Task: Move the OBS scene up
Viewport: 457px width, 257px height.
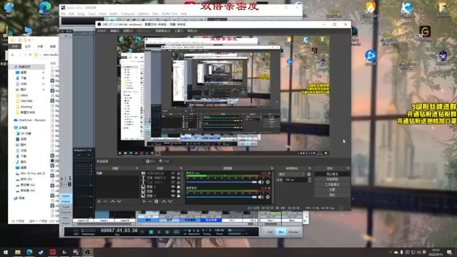Action: pyautogui.click(x=113, y=202)
